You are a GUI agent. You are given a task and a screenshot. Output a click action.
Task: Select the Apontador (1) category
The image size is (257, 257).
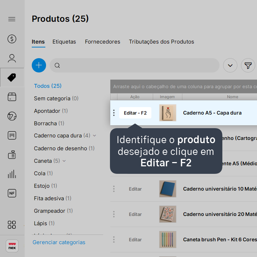click(51, 111)
